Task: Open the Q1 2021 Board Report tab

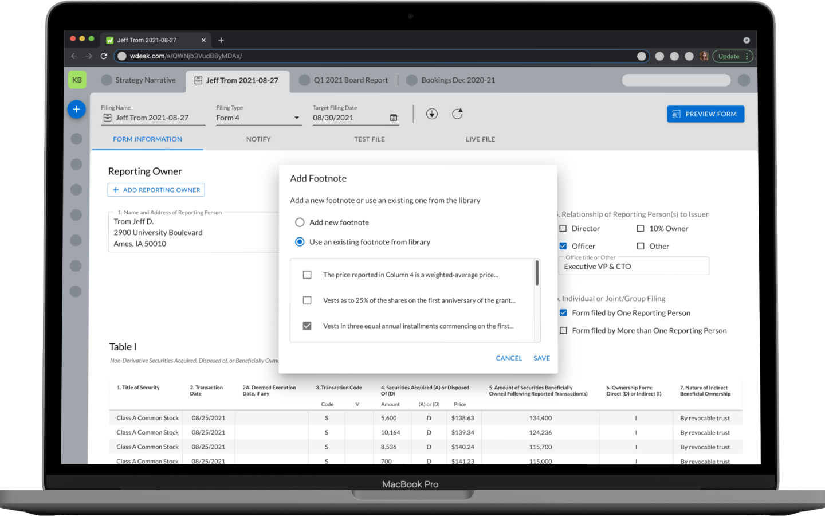Action: click(344, 80)
